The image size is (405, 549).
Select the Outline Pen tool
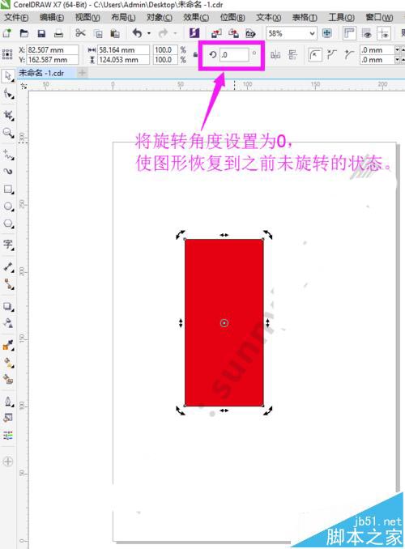pyautogui.click(x=8, y=402)
